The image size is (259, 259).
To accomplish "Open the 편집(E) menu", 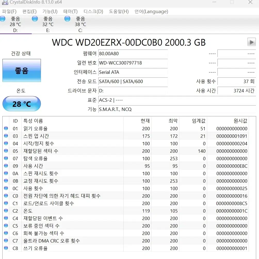I will [x=29, y=11].
